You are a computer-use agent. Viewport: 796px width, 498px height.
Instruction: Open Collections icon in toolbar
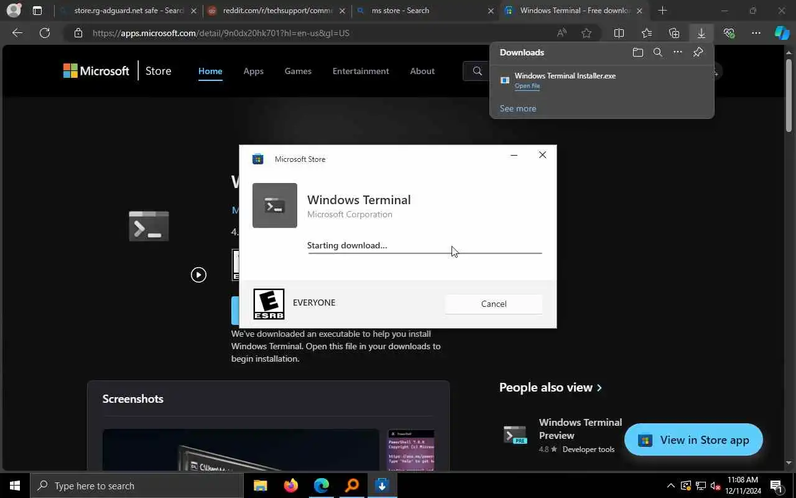pyautogui.click(x=674, y=33)
